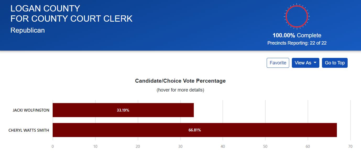Click the 33.19% bar value label

pos(123,110)
